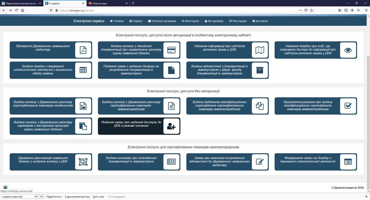Open Технічна підтримка in navigation bar
The image size is (370, 200).
pos(162,21)
